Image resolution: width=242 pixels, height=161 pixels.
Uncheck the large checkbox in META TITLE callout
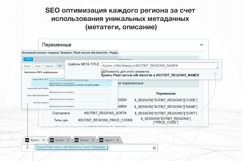pyautogui.click(x=103, y=72)
